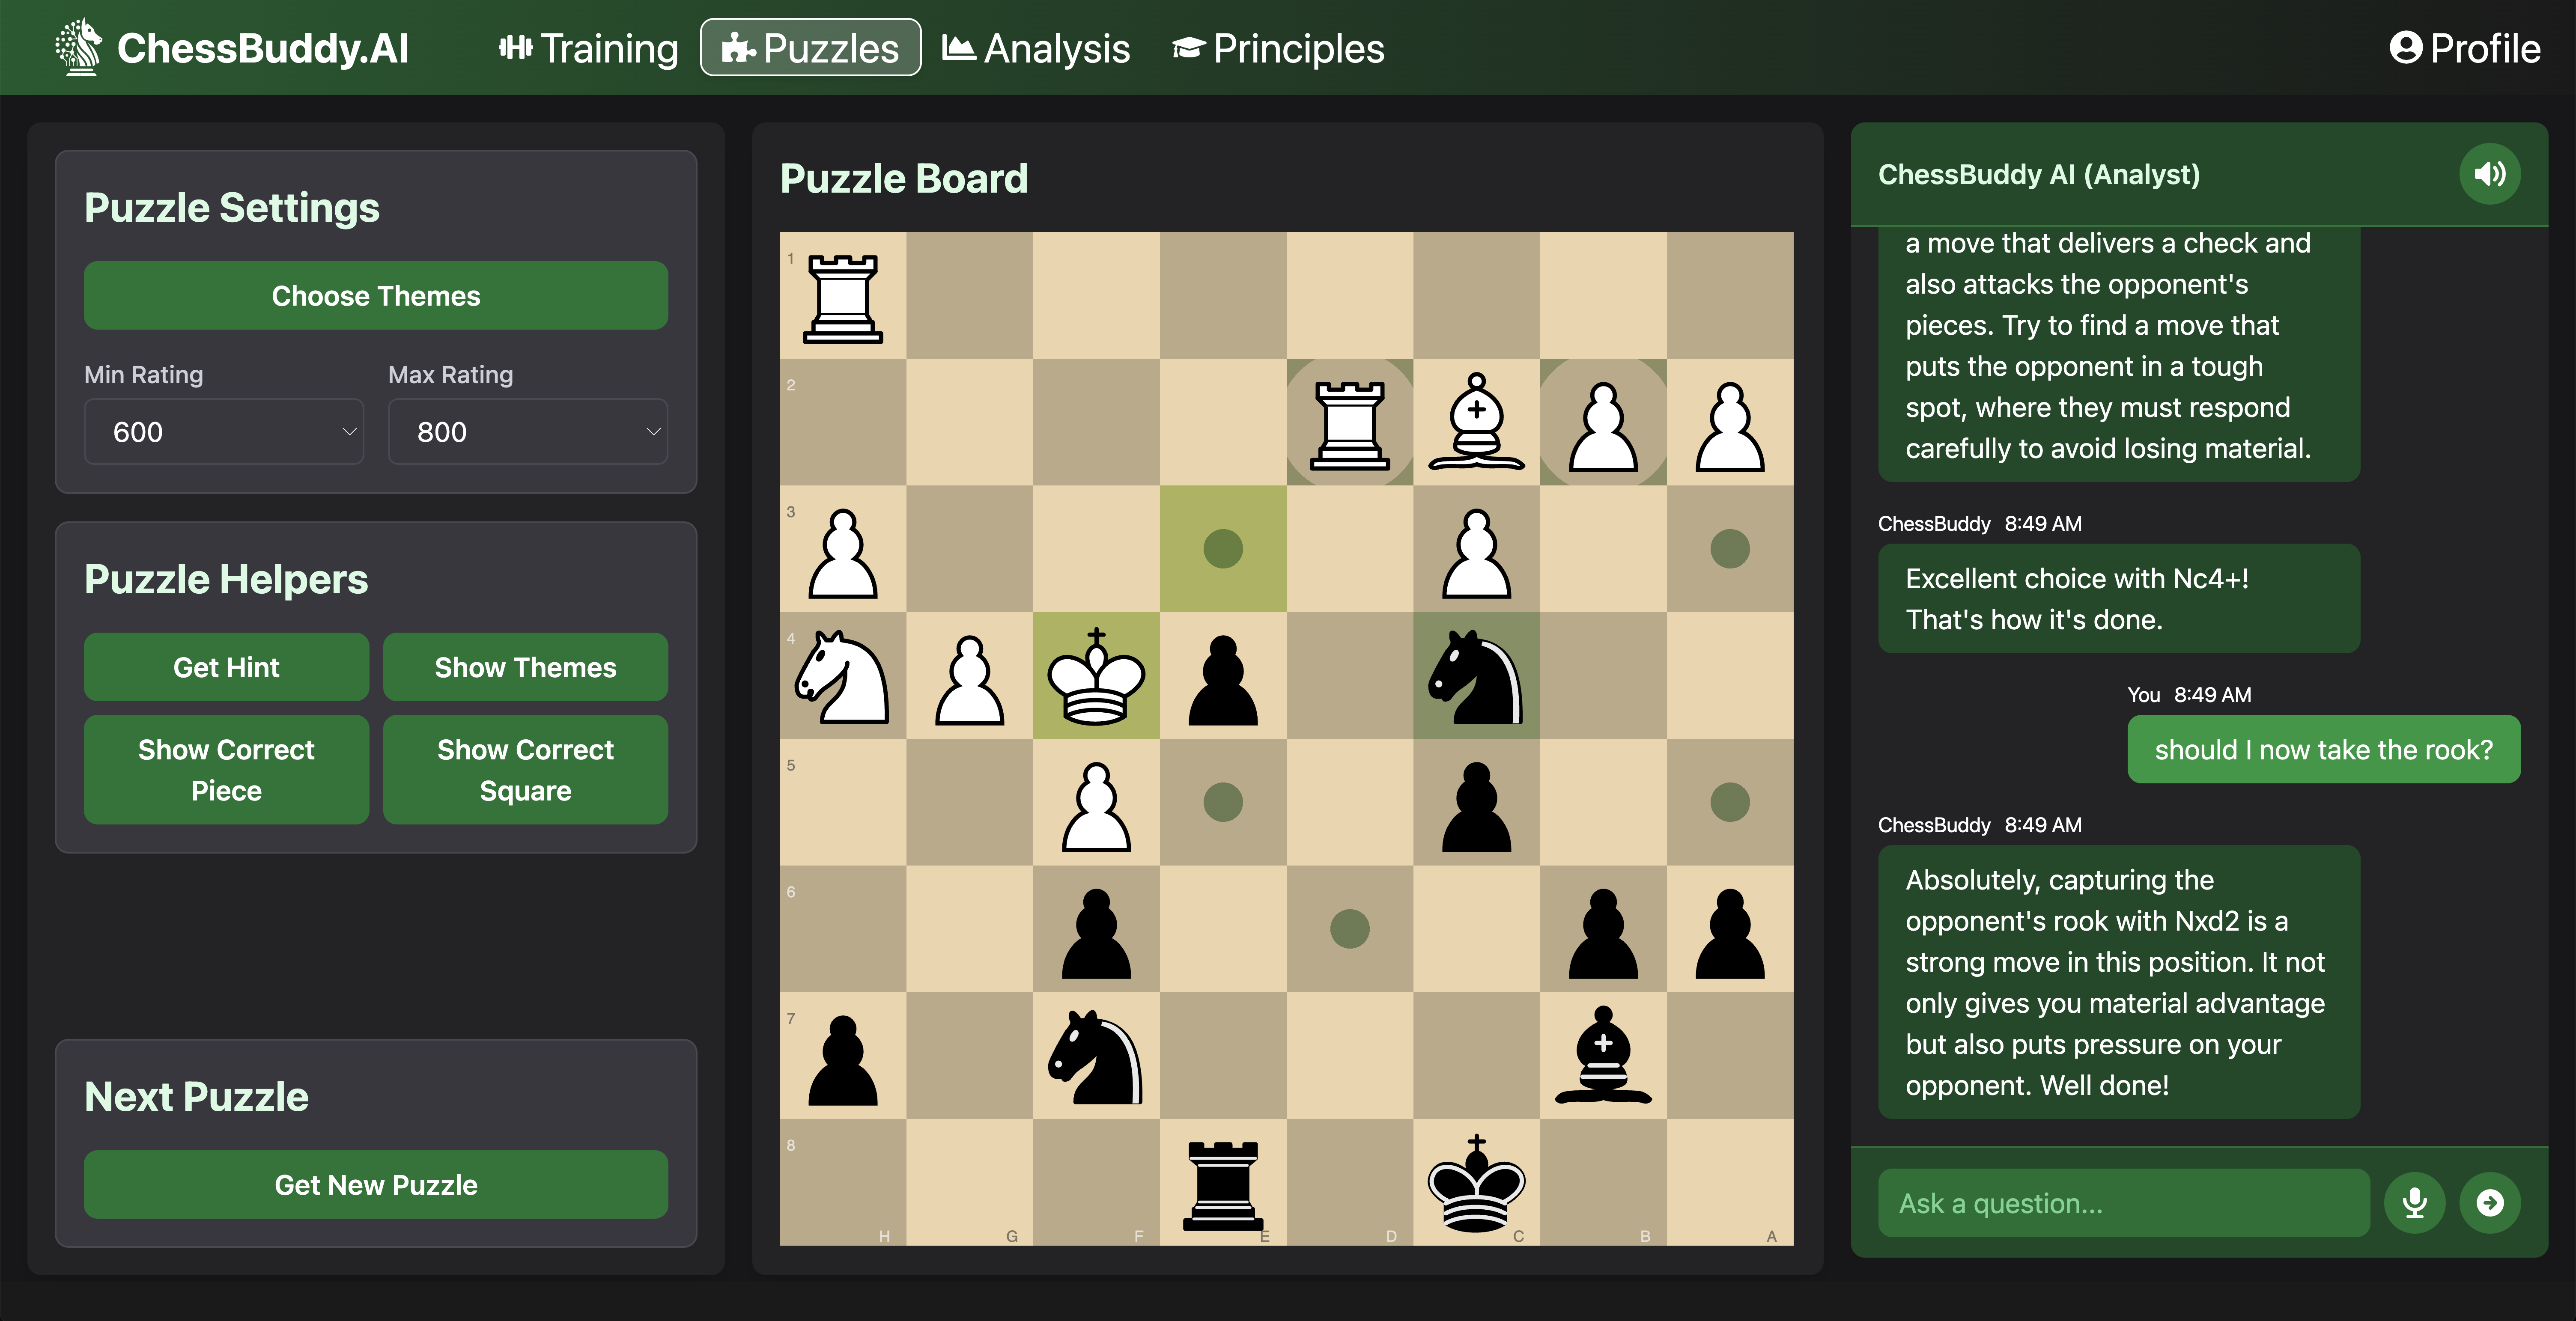Click the Choose Themes button
This screenshot has height=1321, width=2576.
(x=375, y=295)
